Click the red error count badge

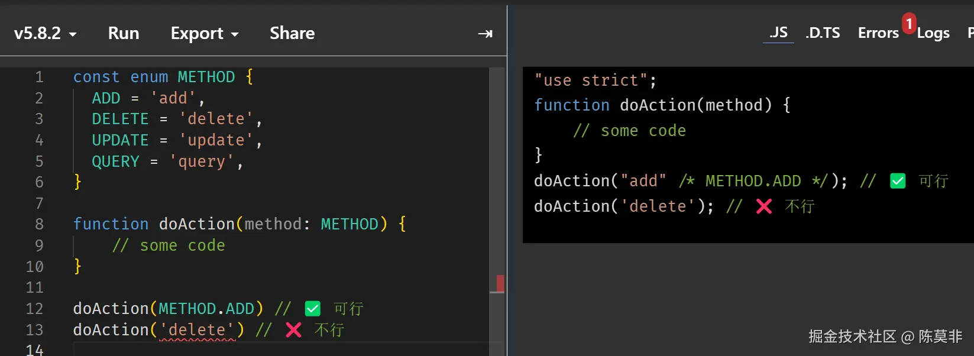coord(909,24)
